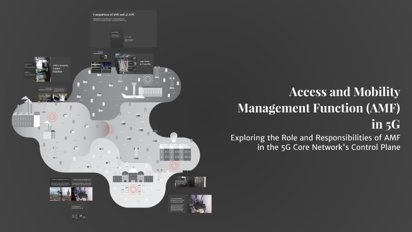The image size is (412, 232).
Task: Open the slide with three stacked mini-frames beside cable photo
Action: point(134,64)
